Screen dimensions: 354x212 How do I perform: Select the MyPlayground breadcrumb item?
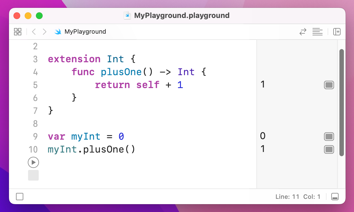coord(85,32)
